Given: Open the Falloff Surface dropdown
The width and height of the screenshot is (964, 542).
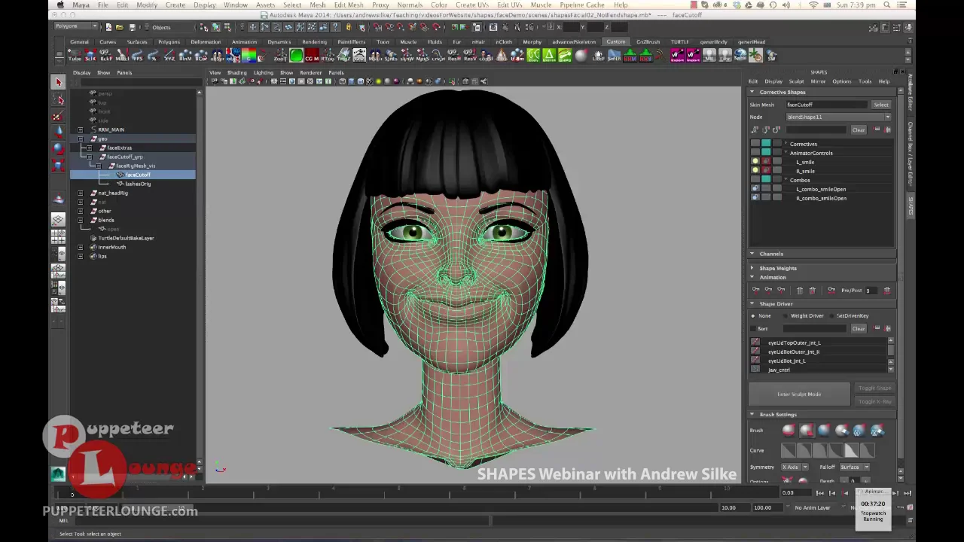Looking at the screenshot, I should pos(855,467).
